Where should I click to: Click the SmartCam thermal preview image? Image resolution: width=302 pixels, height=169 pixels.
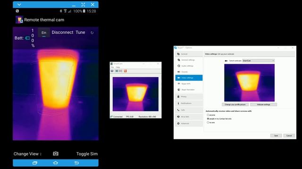[135, 94]
